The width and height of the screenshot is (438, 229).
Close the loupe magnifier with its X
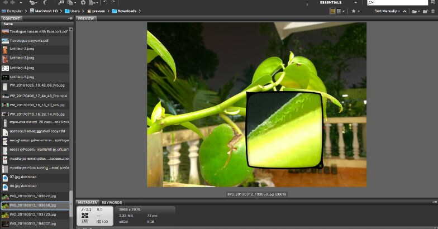320,166
